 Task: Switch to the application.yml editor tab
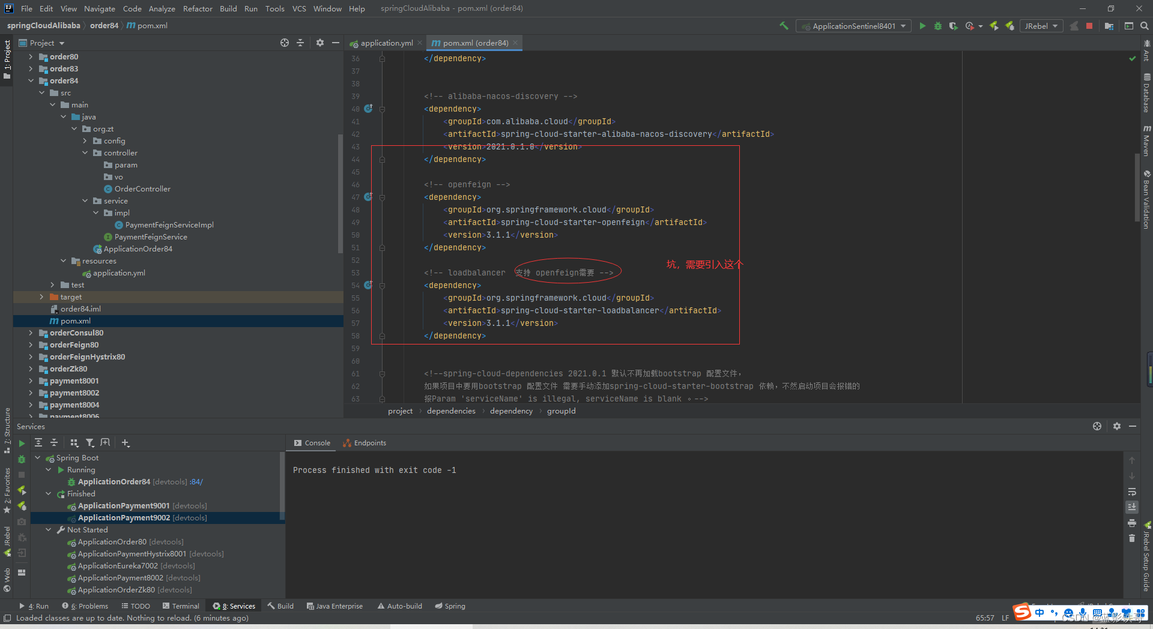(x=386, y=43)
